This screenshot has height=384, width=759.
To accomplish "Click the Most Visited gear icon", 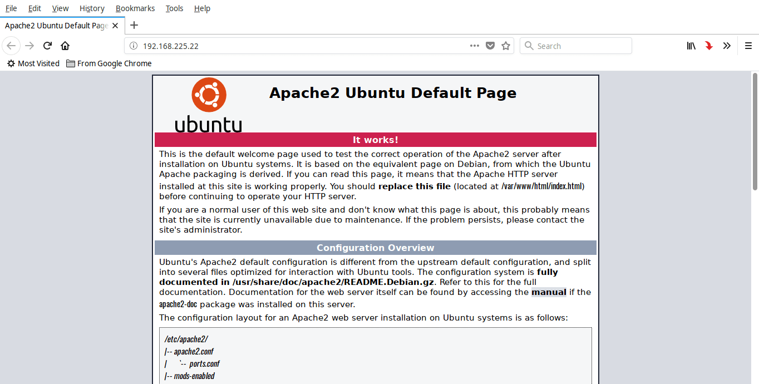I will [x=11, y=63].
